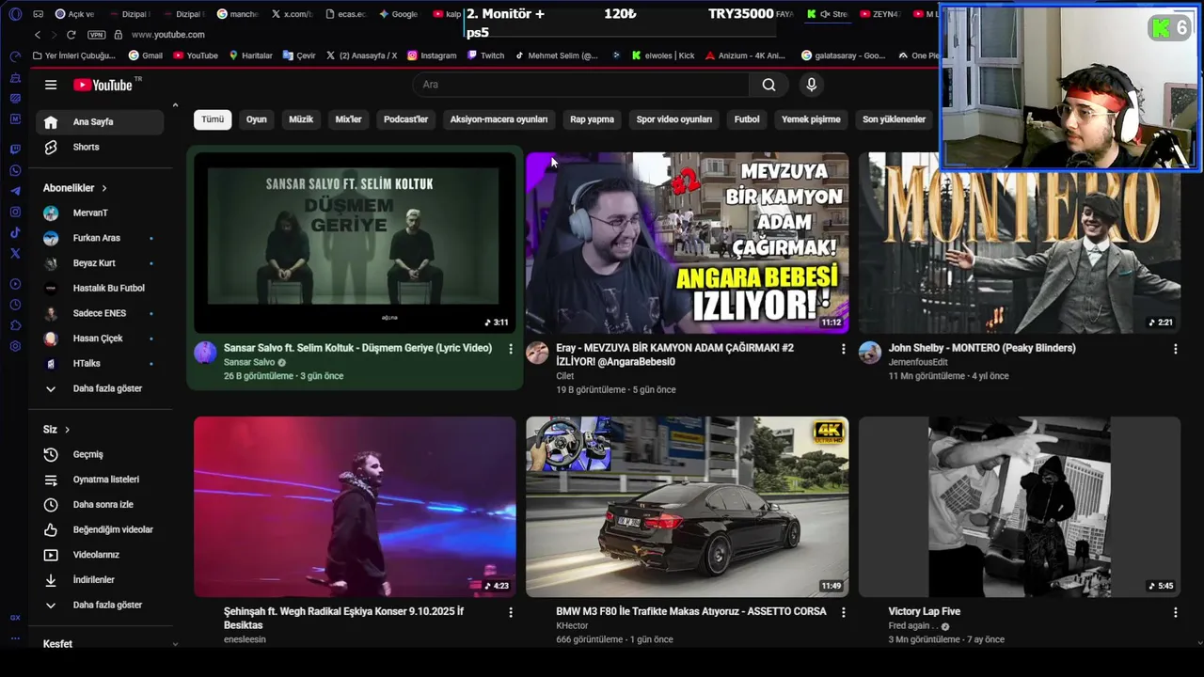
Task: Open the Furkan Aras subscription
Action: click(x=100, y=238)
